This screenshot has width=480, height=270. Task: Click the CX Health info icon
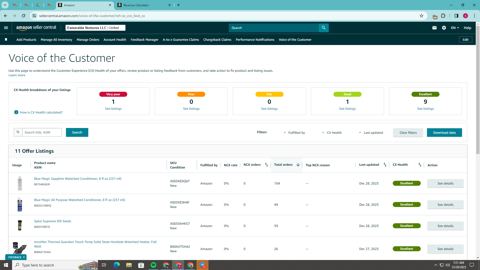coord(16,112)
